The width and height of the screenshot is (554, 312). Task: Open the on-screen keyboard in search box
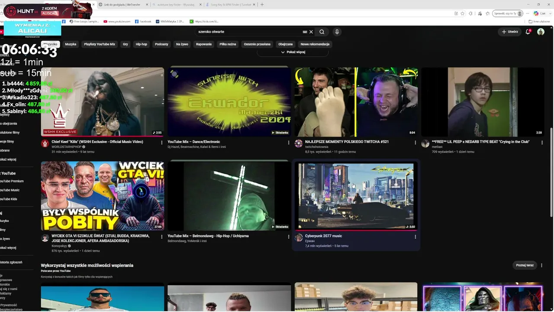(305, 32)
